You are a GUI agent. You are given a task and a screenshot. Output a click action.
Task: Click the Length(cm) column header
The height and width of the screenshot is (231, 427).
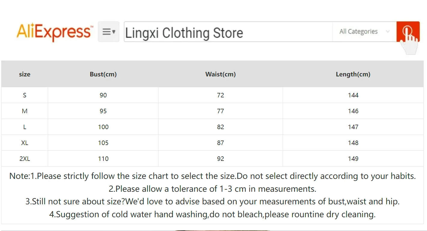[x=353, y=74]
